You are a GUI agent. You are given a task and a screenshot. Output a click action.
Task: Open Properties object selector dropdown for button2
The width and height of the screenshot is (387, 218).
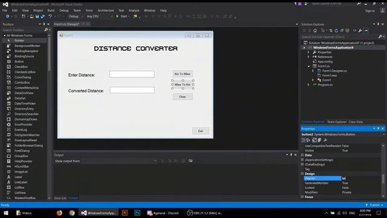click(x=384, y=134)
